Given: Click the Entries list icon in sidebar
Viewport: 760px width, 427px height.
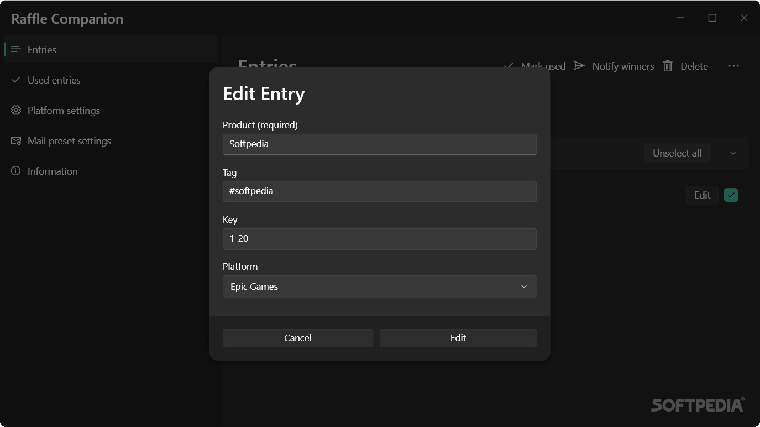Looking at the screenshot, I should pos(16,49).
